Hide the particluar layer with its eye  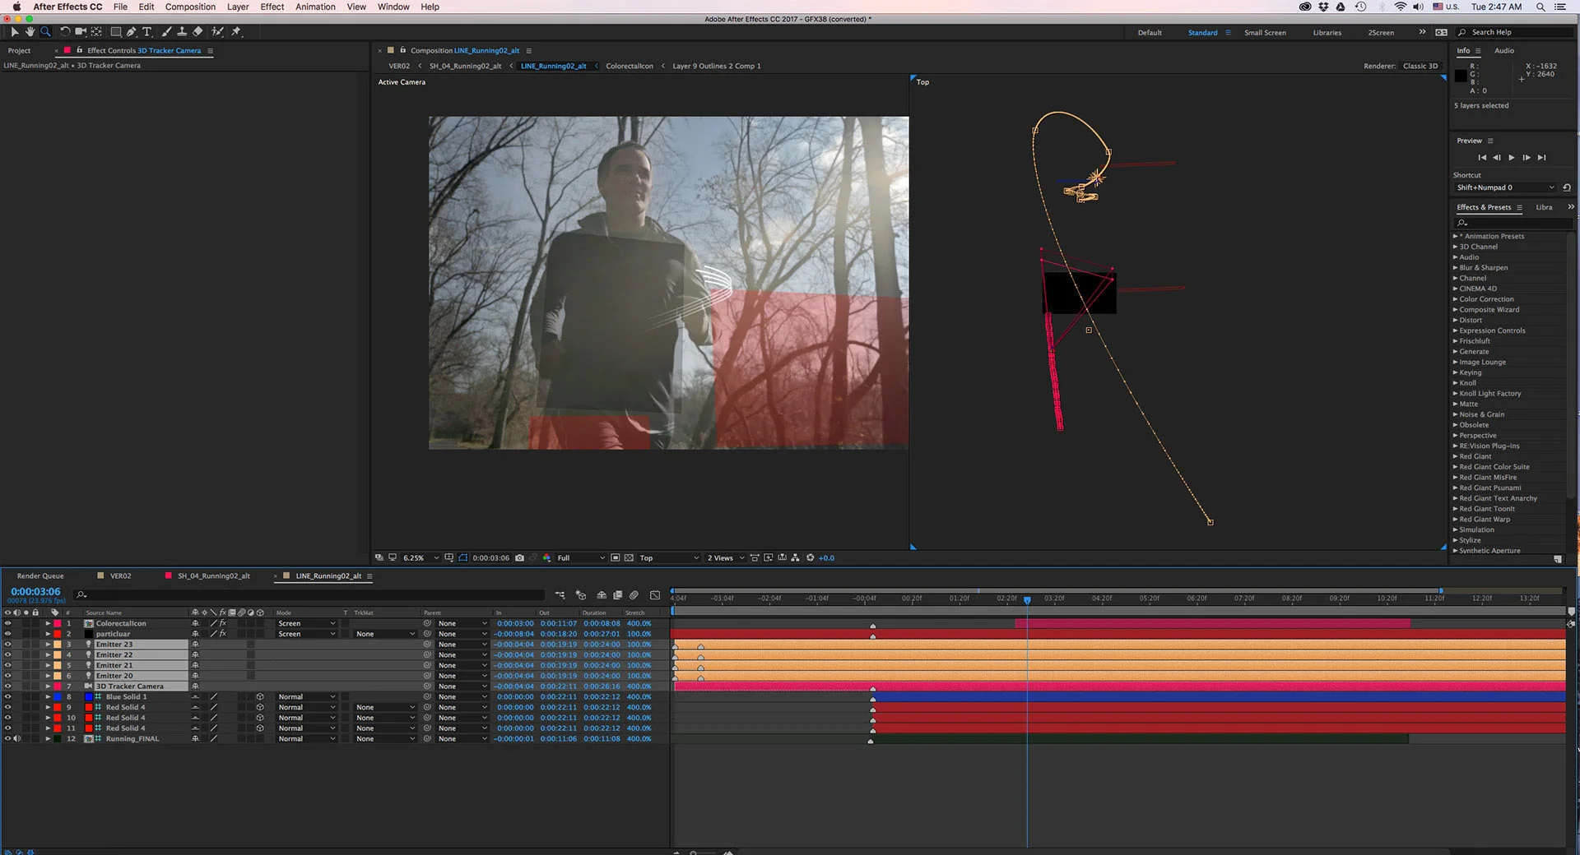pos(7,634)
